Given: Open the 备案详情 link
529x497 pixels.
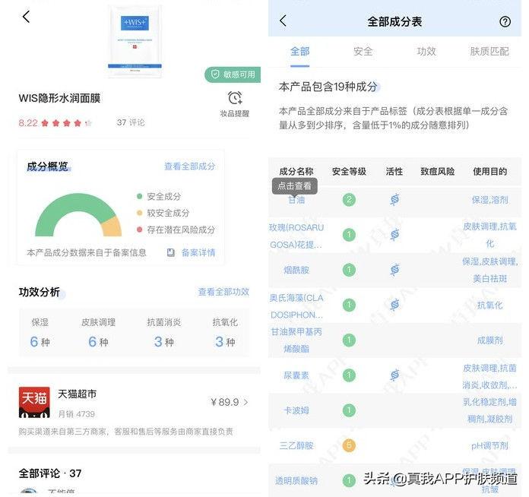Looking at the screenshot, I should tap(198, 253).
